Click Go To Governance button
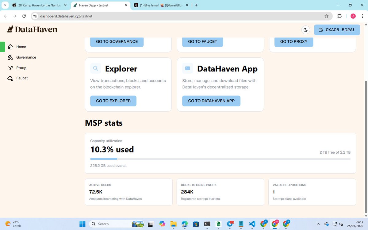This screenshot has width=368, height=230. click(x=117, y=42)
